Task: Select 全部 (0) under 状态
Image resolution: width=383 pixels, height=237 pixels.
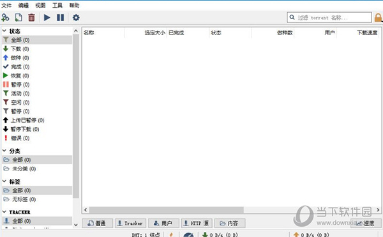Action: click(x=37, y=40)
